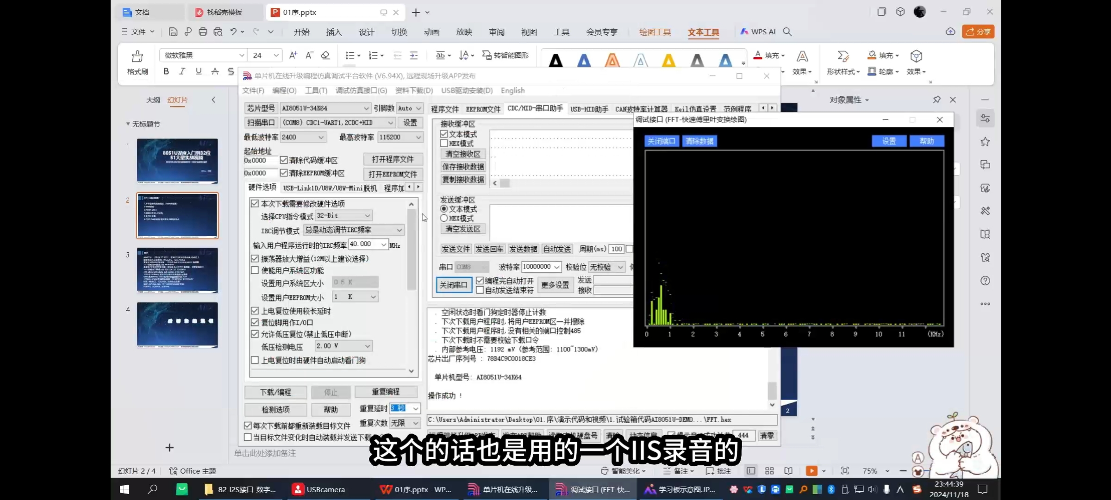Click the Underline formatting icon
Image resolution: width=1111 pixels, height=500 pixels.
point(199,71)
